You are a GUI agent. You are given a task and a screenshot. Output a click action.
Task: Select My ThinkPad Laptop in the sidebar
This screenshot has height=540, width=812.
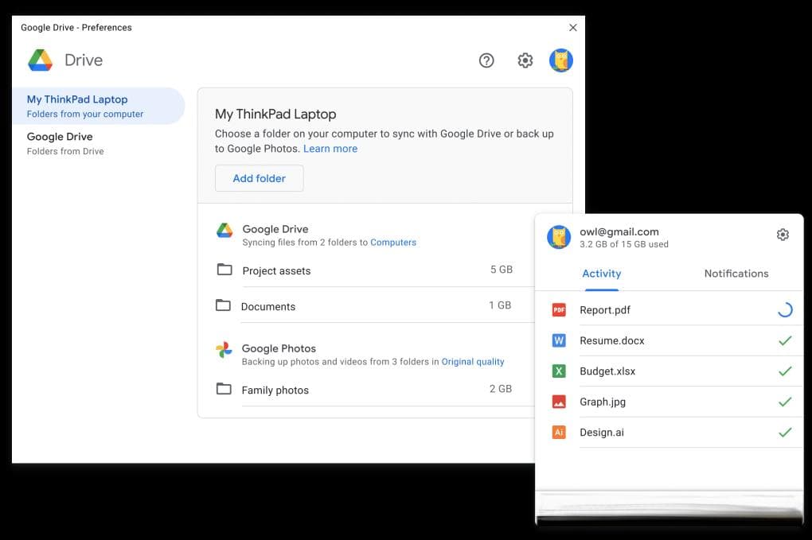tap(99, 106)
